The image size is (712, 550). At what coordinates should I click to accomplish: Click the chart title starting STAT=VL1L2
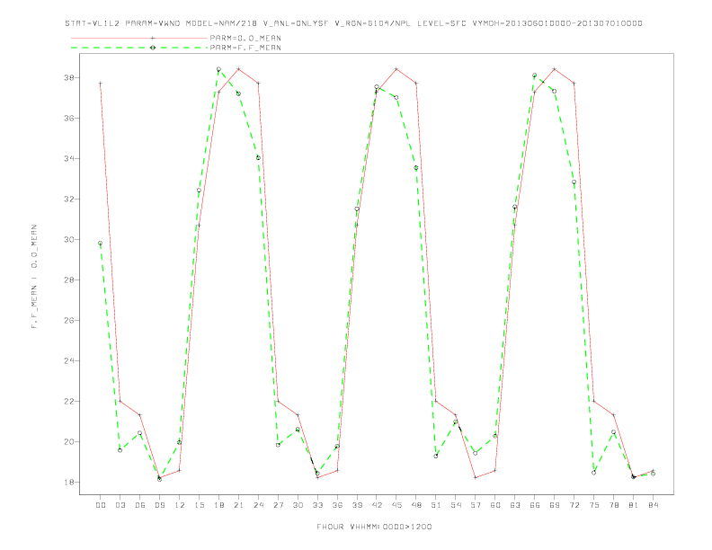tap(353, 23)
